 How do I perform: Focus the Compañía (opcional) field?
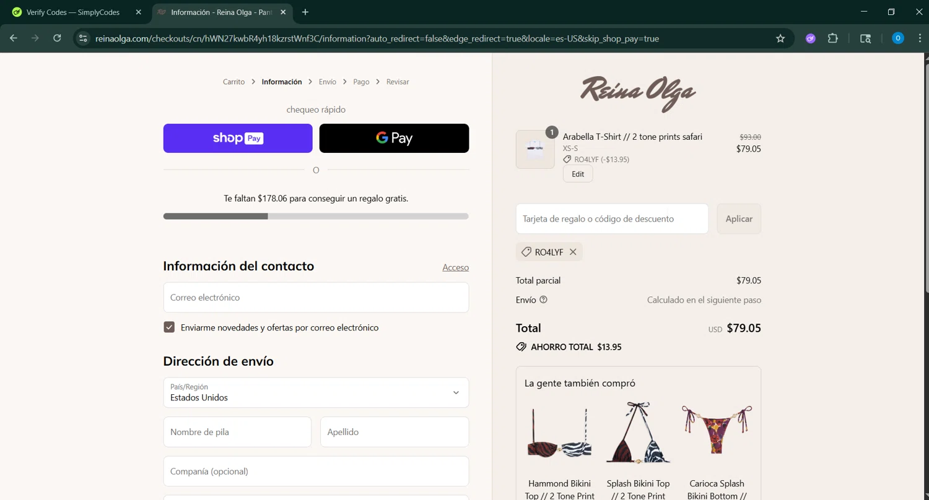(x=316, y=472)
